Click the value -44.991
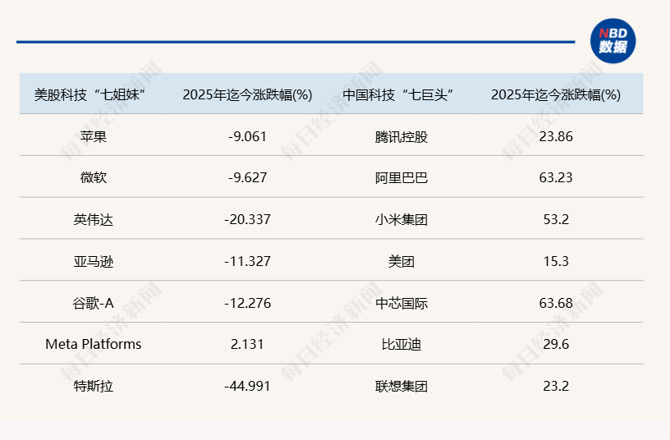The width and height of the screenshot is (670, 440). (247, 386)
